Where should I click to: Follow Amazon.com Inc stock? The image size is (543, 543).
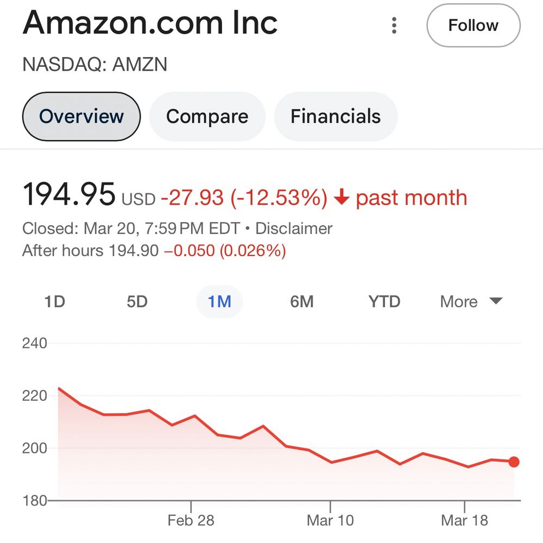click(473, 26)
